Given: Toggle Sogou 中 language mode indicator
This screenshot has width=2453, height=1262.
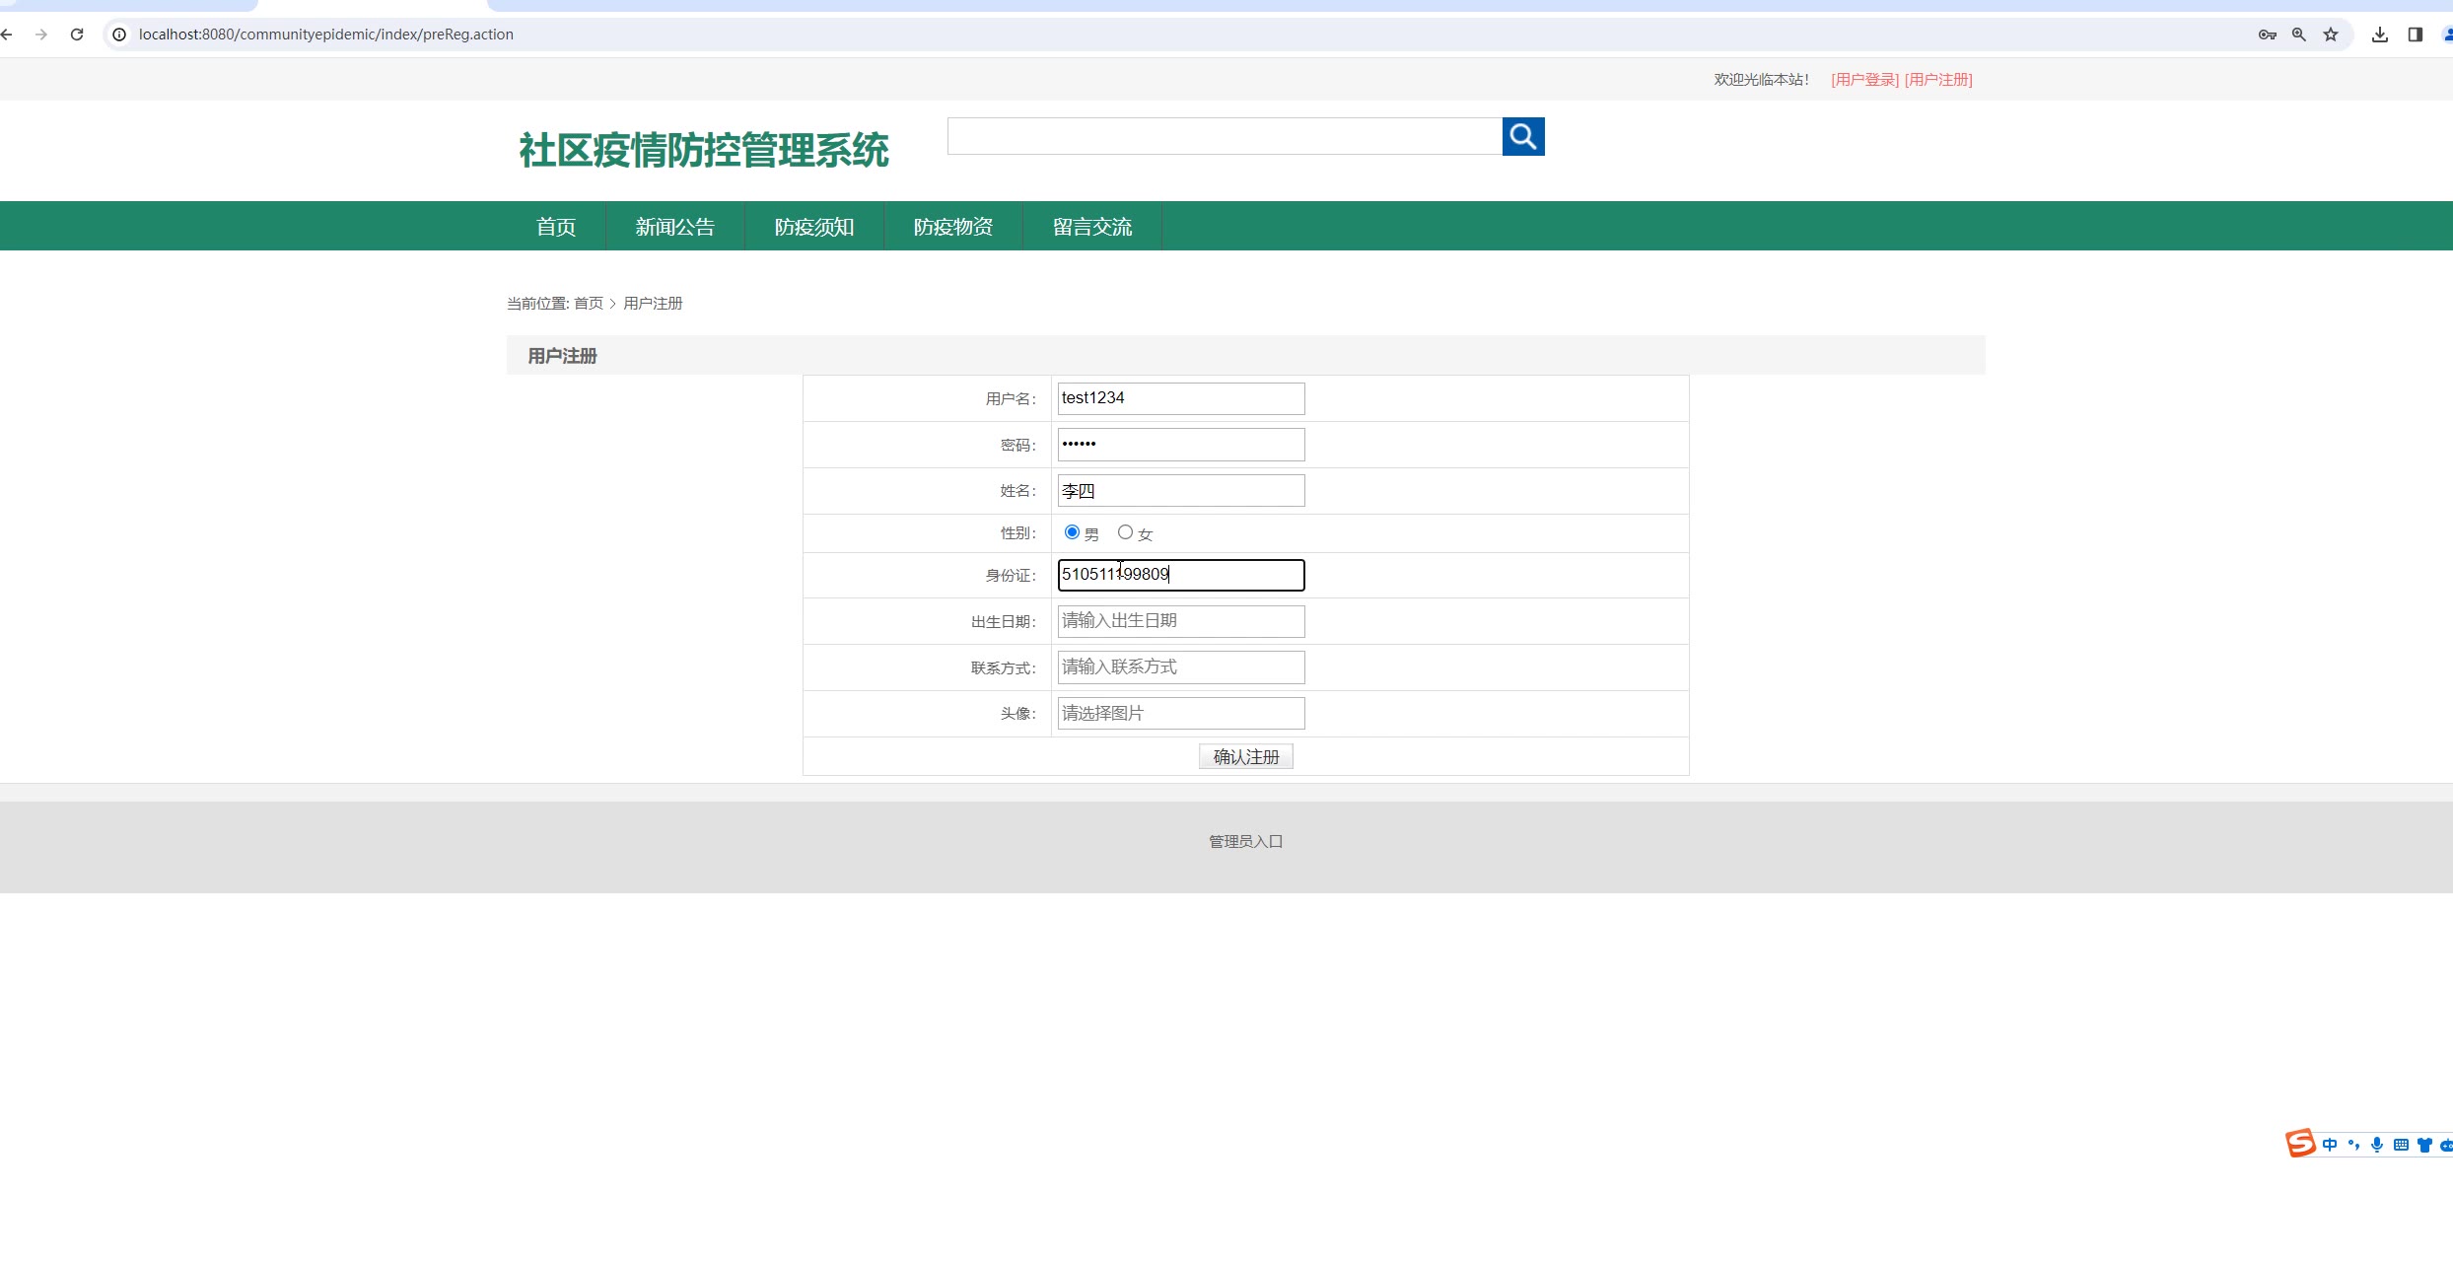Looking at the screenshot, I should coord(2330,1145).
